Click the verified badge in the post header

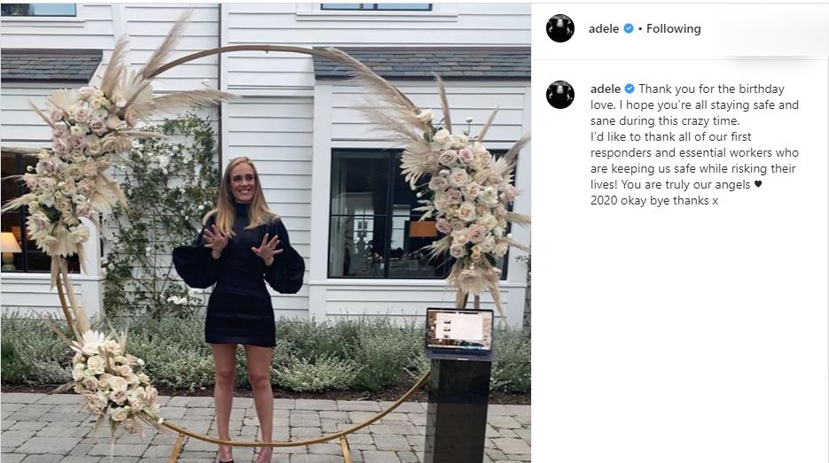click(629, 28)
